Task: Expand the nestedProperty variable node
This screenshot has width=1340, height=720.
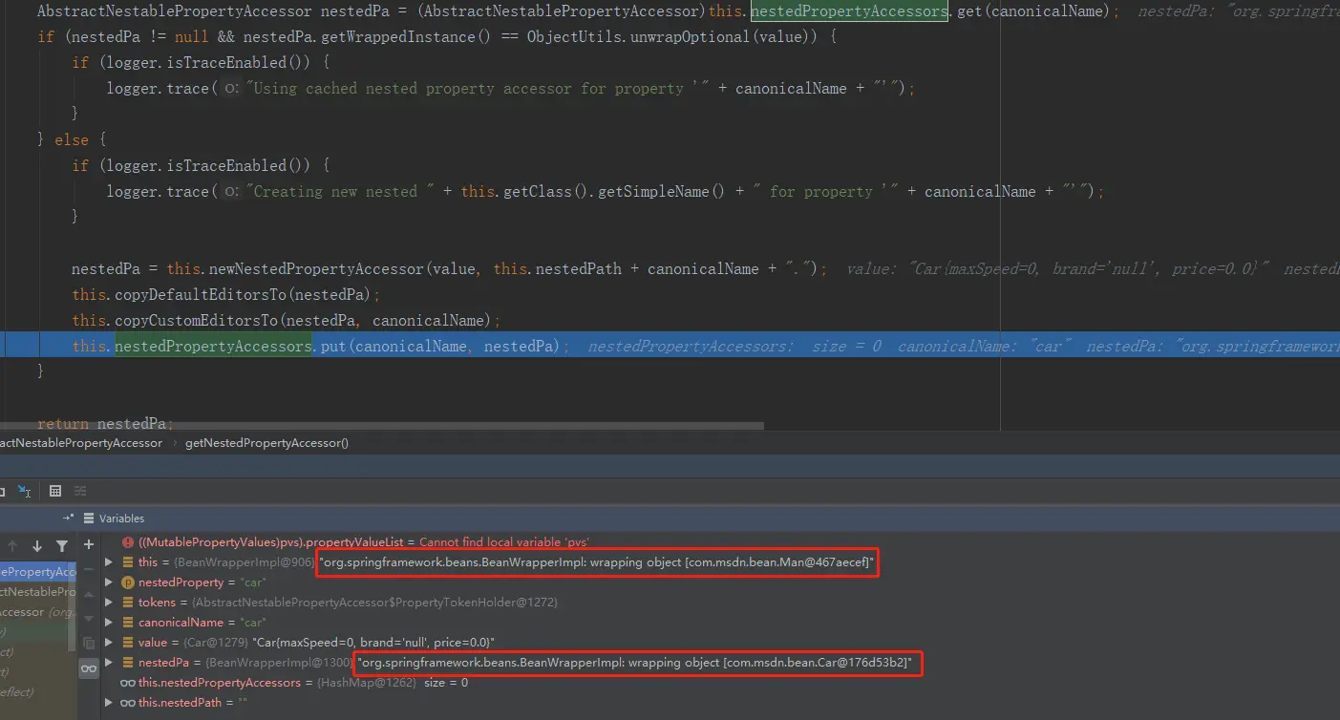Action: (x=109, y=582)
